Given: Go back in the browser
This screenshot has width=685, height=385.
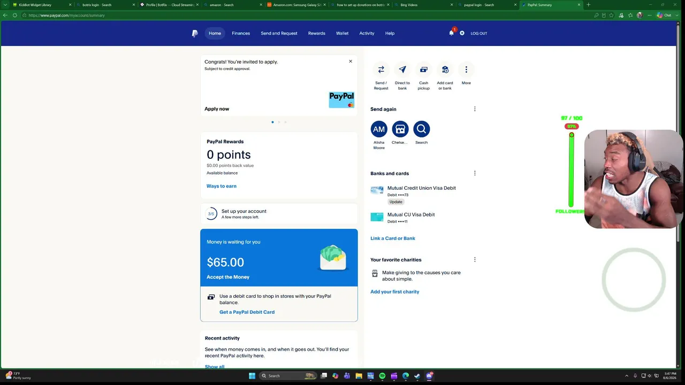Looking at the screenshot, I should point(5,15).
